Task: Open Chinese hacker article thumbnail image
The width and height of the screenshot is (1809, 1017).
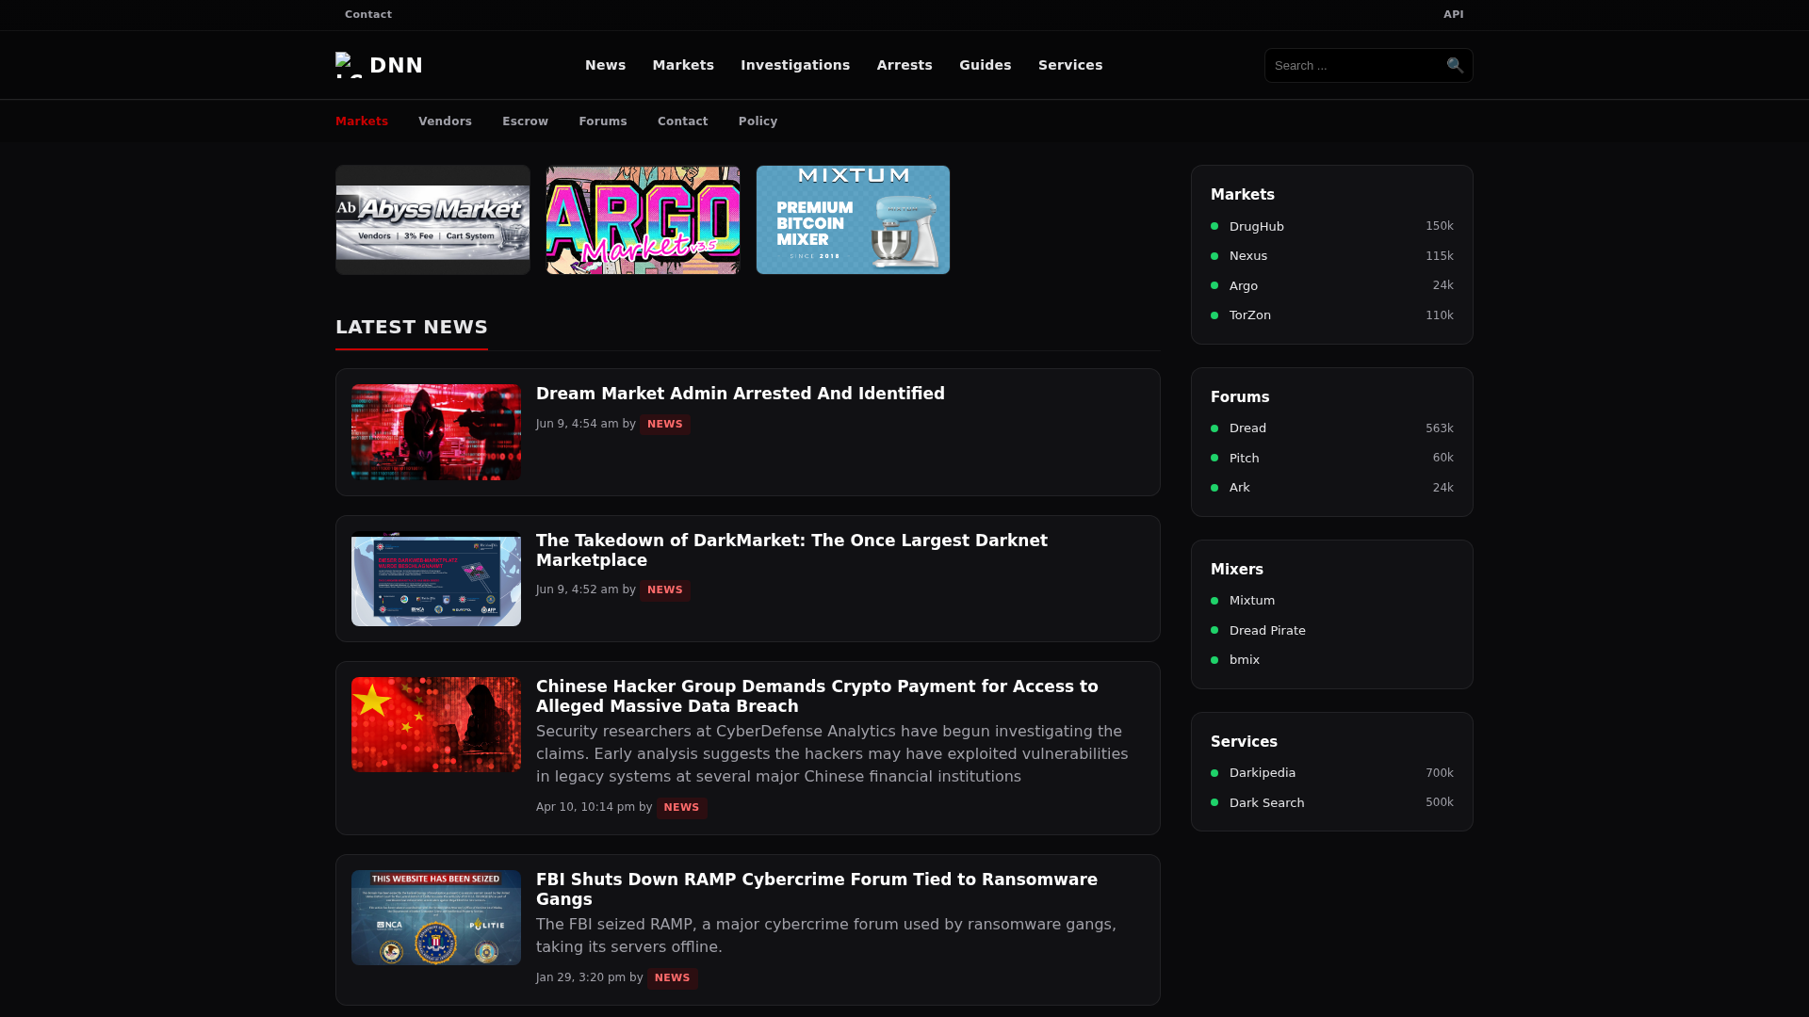Action: point(436,724)
